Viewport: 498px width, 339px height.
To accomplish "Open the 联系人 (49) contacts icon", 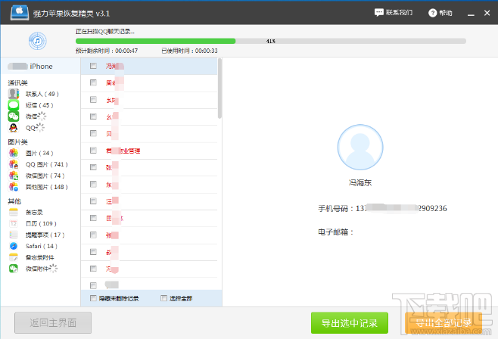I will pyautogui.click(x=14, y=94).
